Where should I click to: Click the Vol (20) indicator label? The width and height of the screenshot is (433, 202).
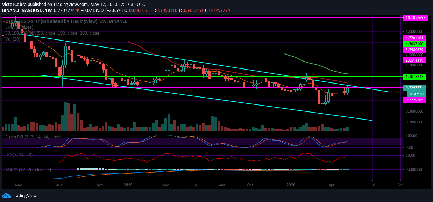(12, 39)
